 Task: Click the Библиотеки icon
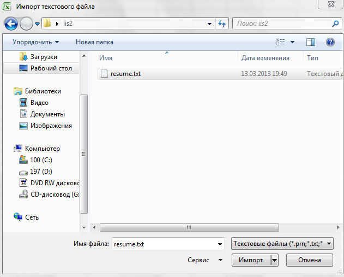[x=18, y=91]
